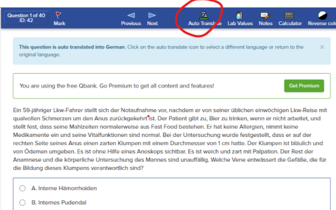
Task: Click the German question paragraph text
Action: point(170,139)
